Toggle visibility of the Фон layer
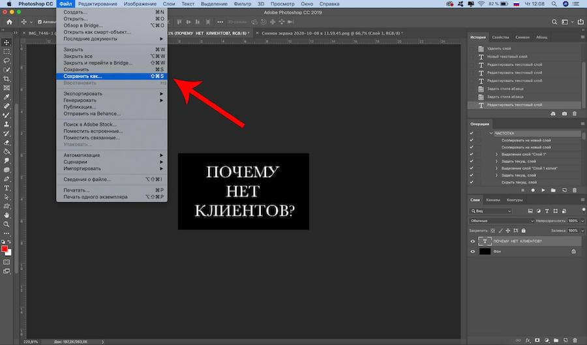587x345 pixels. tap(473, 251)
